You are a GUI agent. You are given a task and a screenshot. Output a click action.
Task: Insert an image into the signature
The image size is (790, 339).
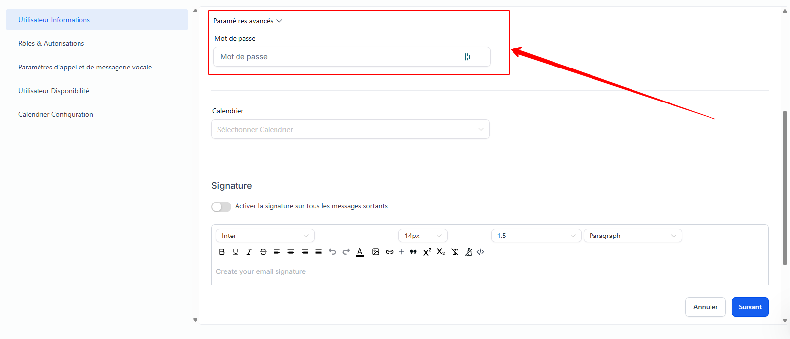pyautogui.click(x=376, y=252)
